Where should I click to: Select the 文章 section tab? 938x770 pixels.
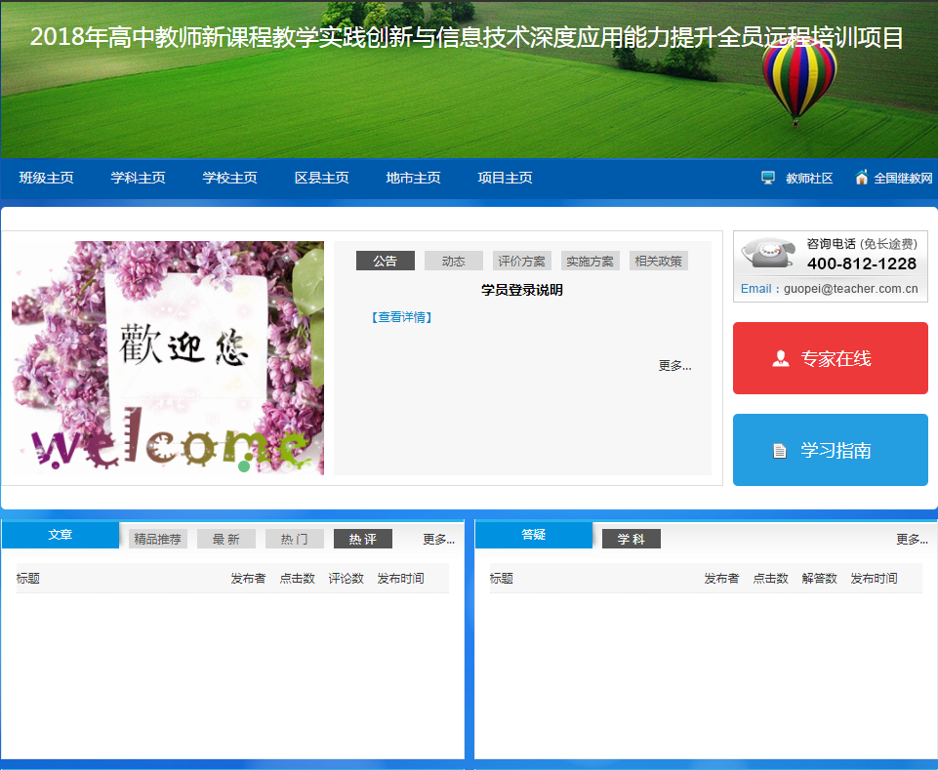(x=61, y=534)
